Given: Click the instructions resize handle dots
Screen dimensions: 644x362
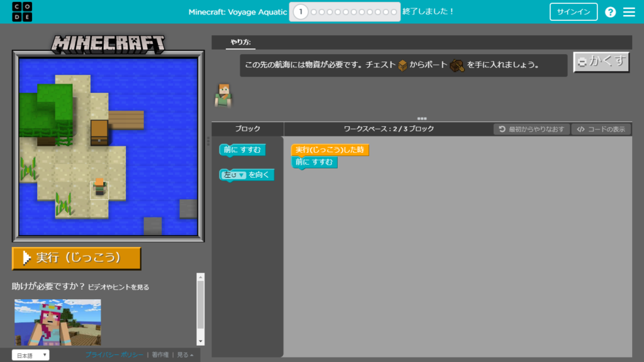Looking at the screenshot, I should (422, 119).
